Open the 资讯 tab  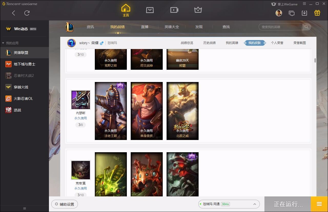coord(90,27)
